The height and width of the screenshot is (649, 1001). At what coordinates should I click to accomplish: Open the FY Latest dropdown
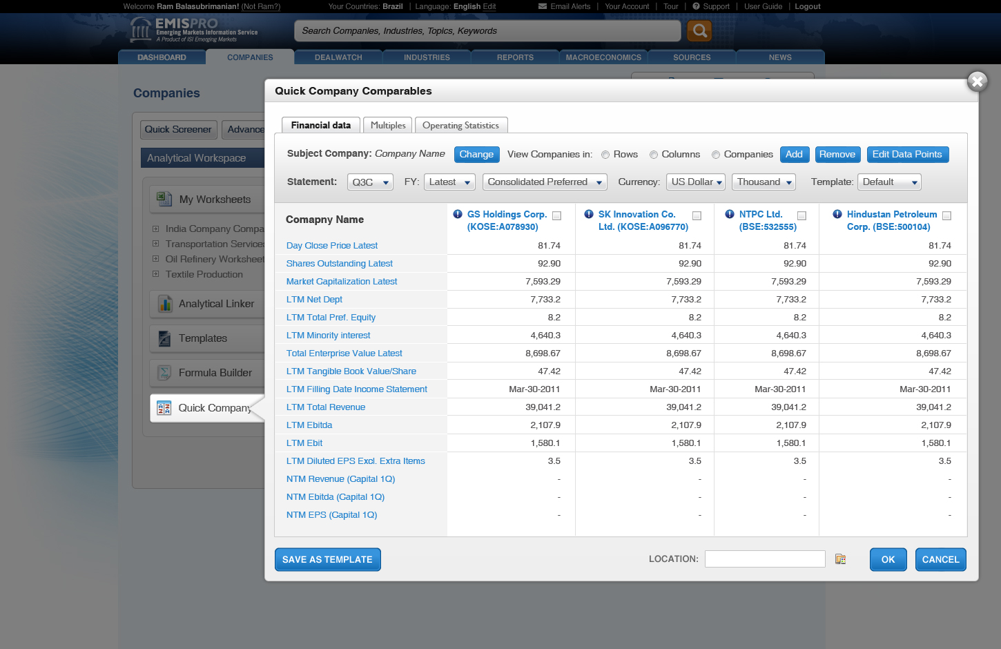449,182
